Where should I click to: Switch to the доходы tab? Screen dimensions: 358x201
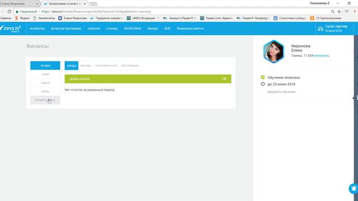pos(72,65)
